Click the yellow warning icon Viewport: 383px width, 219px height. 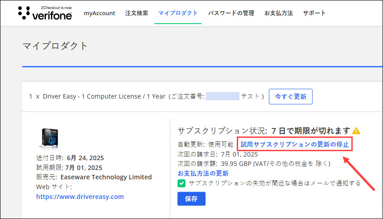(x=356, y=131)
